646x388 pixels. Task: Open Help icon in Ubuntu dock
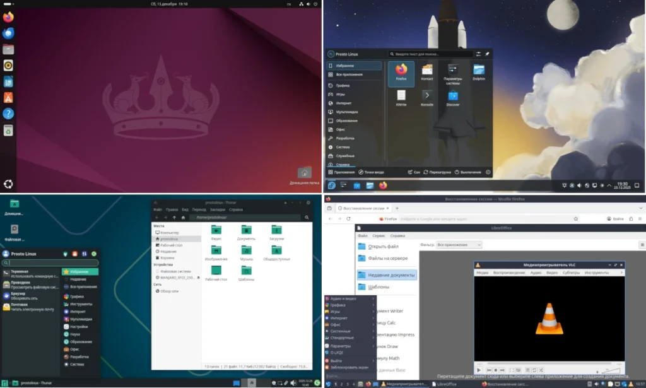[x=8, y=114]
